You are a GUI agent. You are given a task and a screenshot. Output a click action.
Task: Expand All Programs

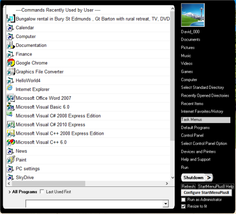pyautogui.click(x=23, y=192)
